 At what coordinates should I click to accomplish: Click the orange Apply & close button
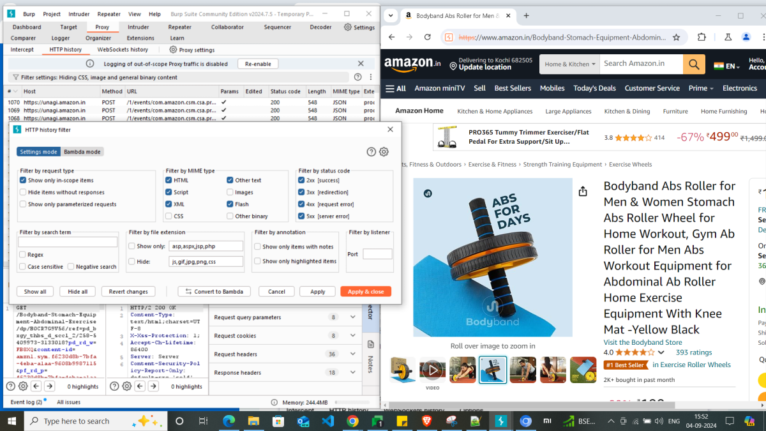(x=366, y=292)
